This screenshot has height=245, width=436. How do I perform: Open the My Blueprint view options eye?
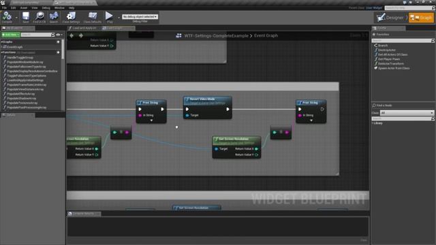pos(59,35)
